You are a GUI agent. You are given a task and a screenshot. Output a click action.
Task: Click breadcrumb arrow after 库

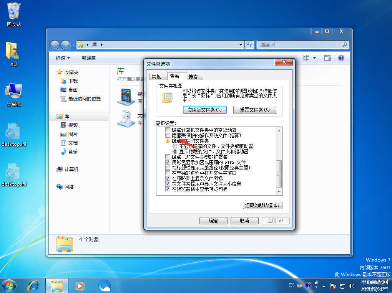pyautogui.click(x=102, y=44)
